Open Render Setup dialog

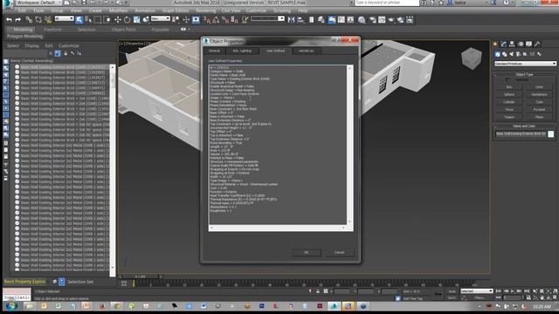click(x=373, y=20)
